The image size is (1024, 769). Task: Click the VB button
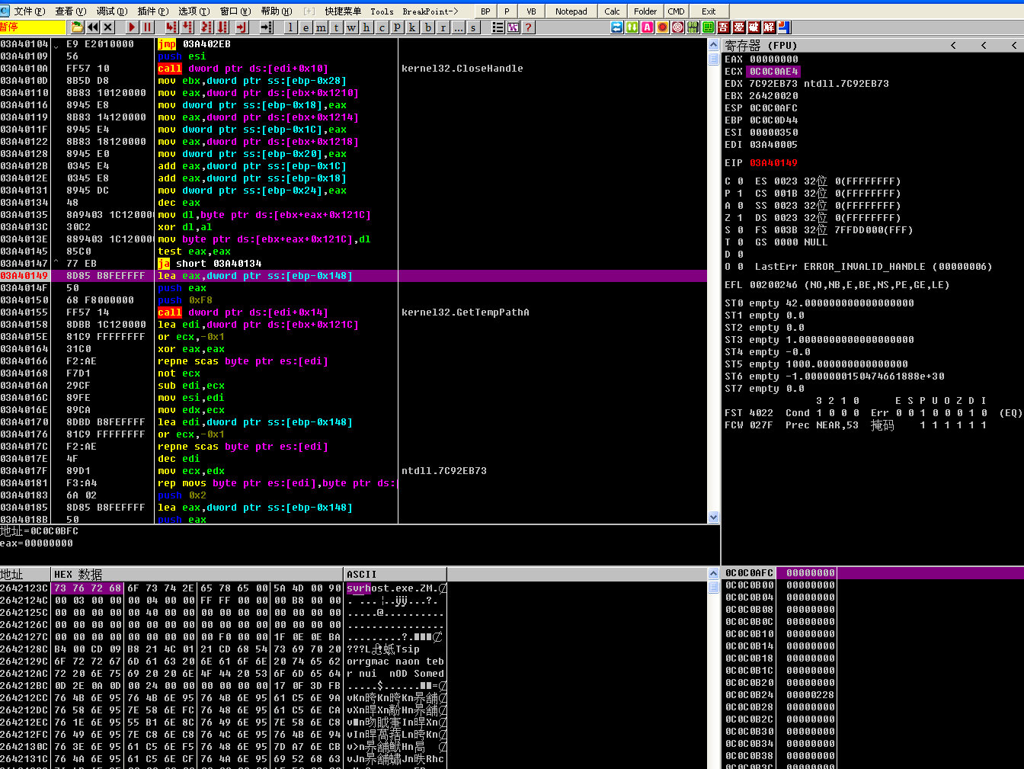[x=531, y=11]
